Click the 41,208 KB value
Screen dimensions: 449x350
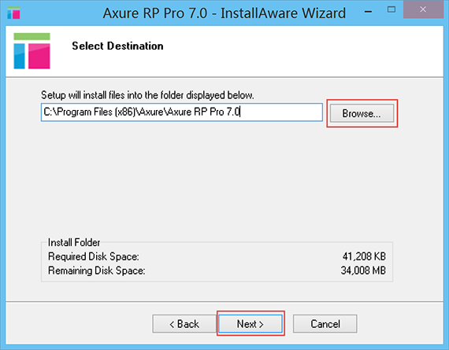(364, 256)
